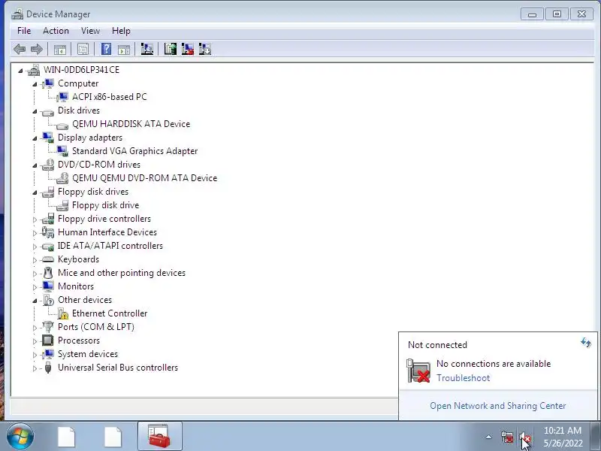Open the Action menu
The height and width of the screenshot is (451, 601).
pyautogui.click(x=56, y=31)
